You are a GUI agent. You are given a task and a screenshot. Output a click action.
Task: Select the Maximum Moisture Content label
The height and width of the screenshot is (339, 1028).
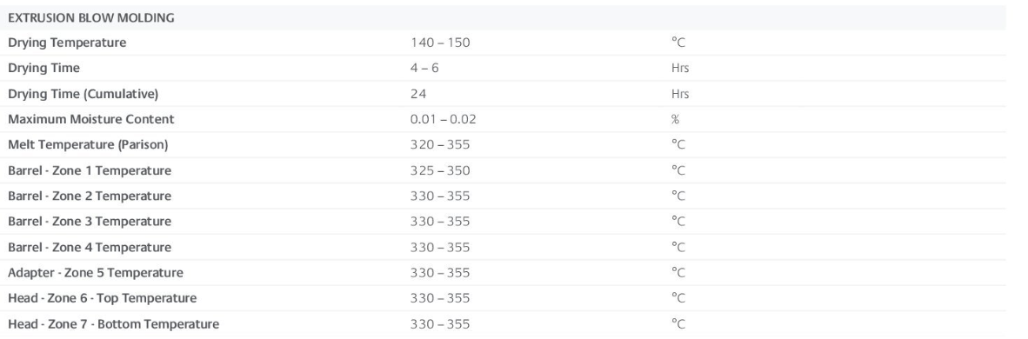[91, 119]
